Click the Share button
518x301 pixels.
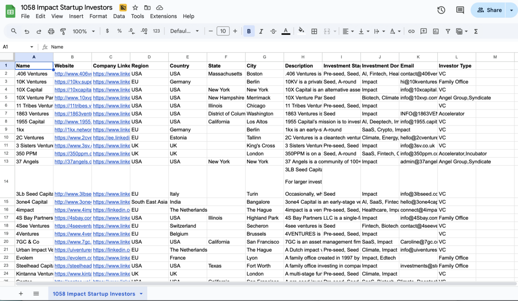tap(493, 9)
